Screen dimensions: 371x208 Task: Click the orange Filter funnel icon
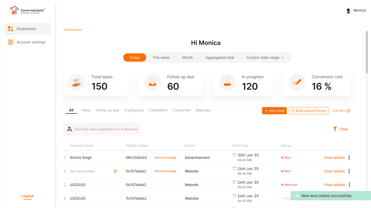pyautogui.click(x=335, y=129)
